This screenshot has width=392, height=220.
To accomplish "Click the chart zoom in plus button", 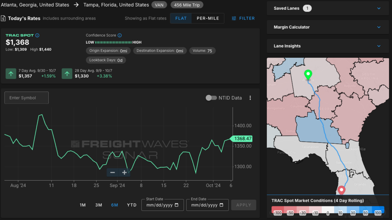I will coord(124,172).
